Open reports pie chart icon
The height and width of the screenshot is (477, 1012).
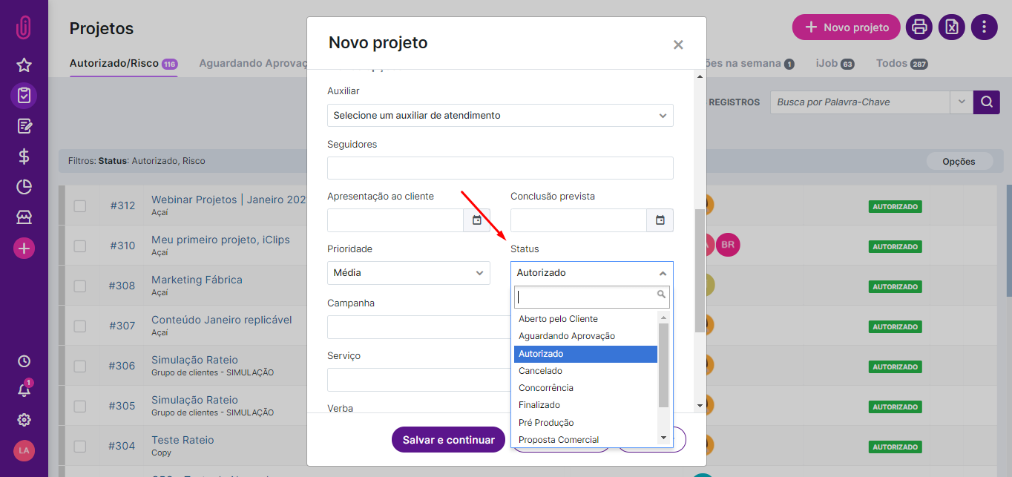click(24, 187)
